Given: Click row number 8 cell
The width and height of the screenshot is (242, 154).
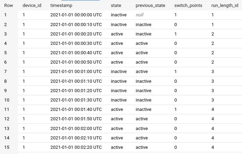Looking at the screenshot, I should coord(5,81).
